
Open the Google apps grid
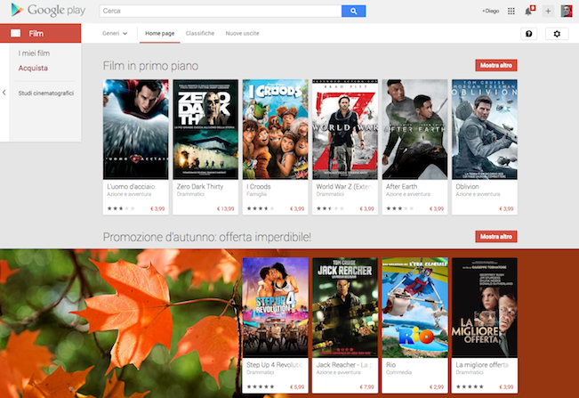pos(511,11)
